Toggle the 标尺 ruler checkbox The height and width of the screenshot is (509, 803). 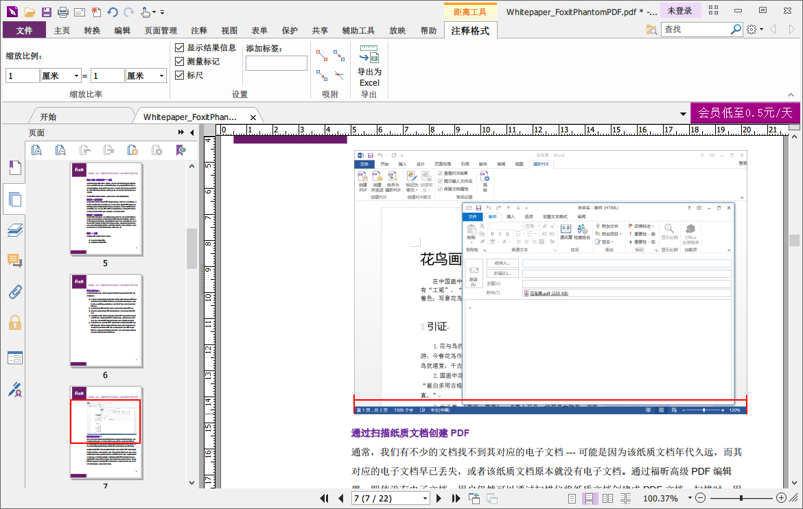tap(179, 75)
